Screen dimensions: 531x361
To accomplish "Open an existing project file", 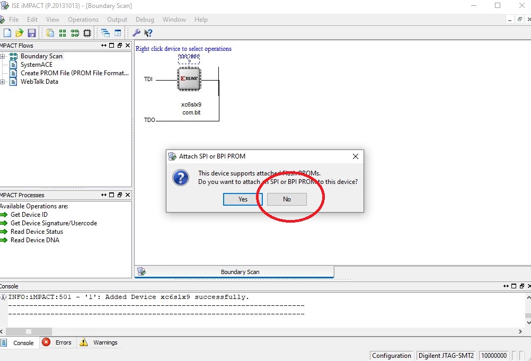I will click(19, 33).
